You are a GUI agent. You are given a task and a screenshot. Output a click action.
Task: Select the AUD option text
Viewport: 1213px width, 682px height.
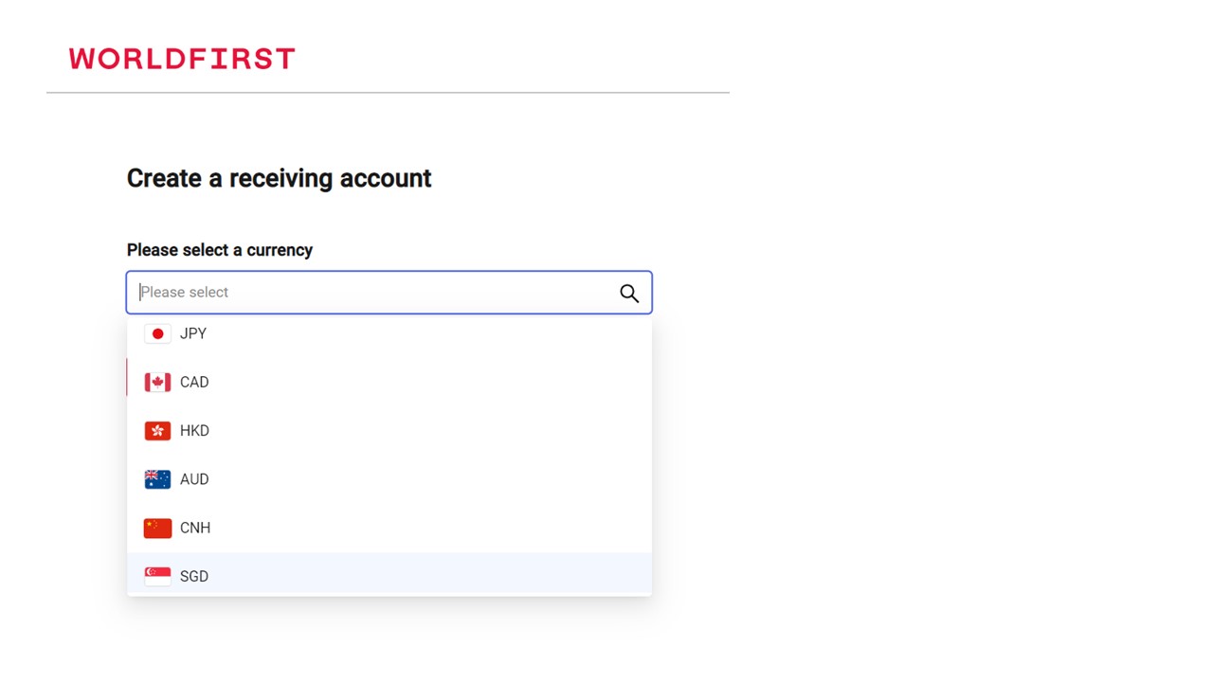[194, 479]
